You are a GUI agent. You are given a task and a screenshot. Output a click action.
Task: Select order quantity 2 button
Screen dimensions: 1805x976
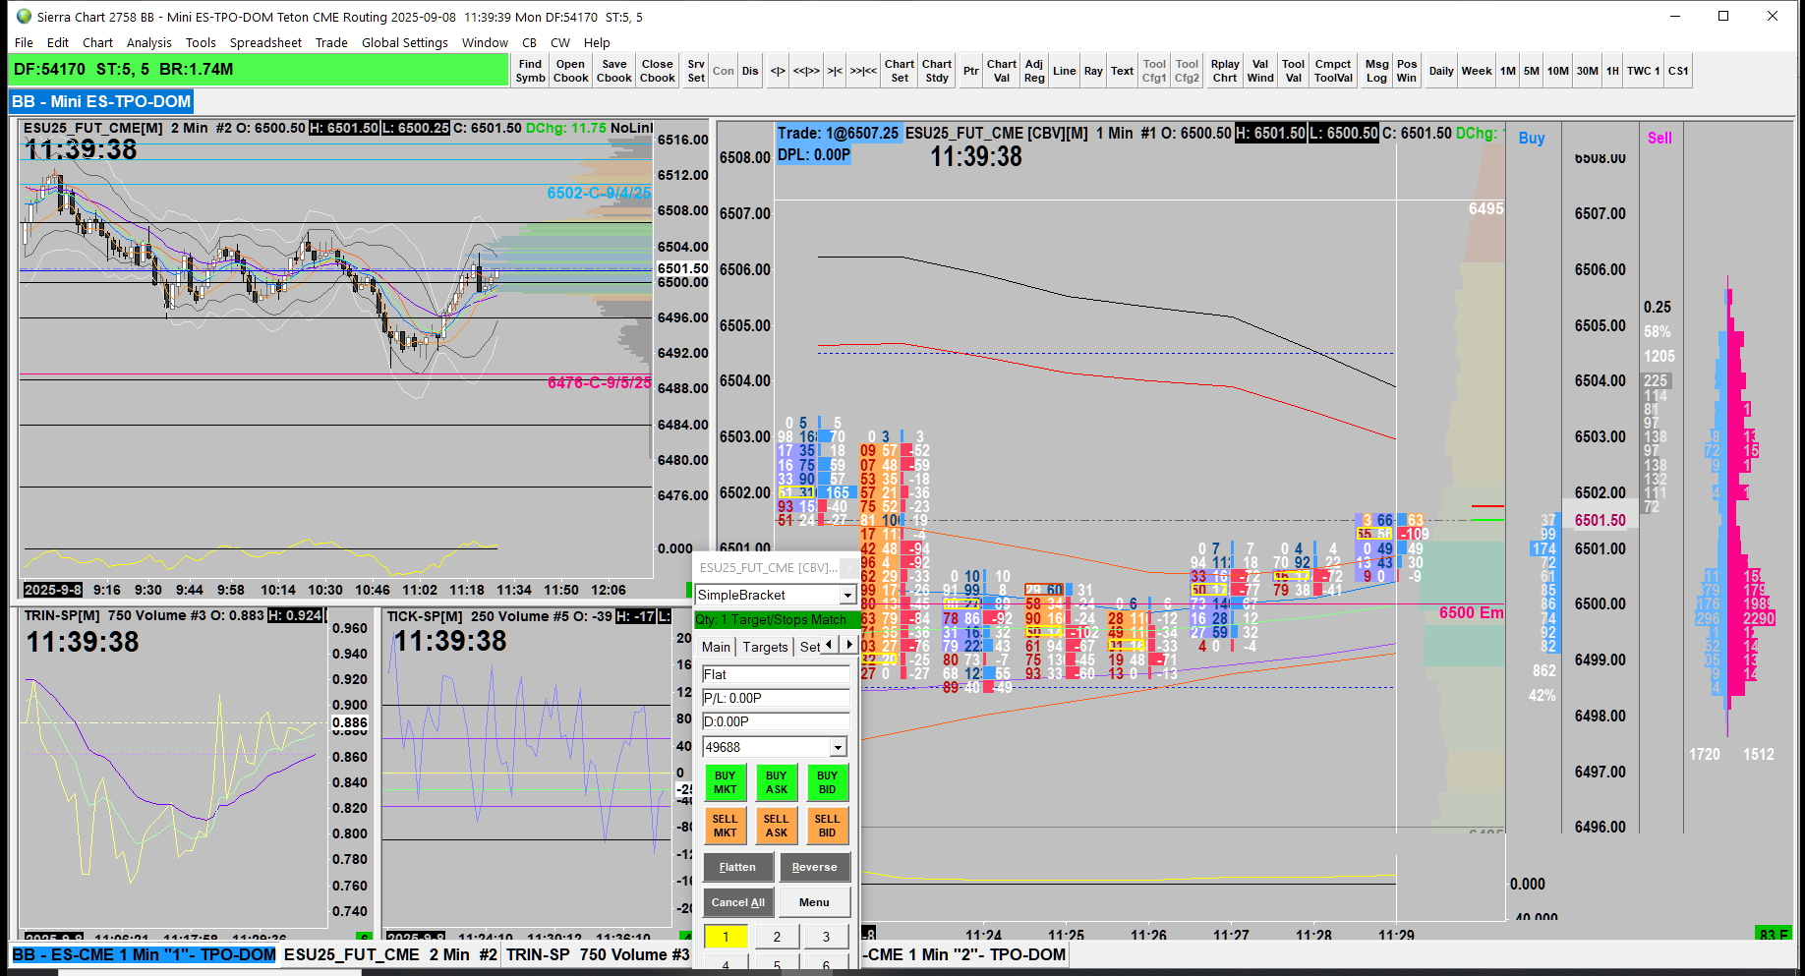pos(777,937)
